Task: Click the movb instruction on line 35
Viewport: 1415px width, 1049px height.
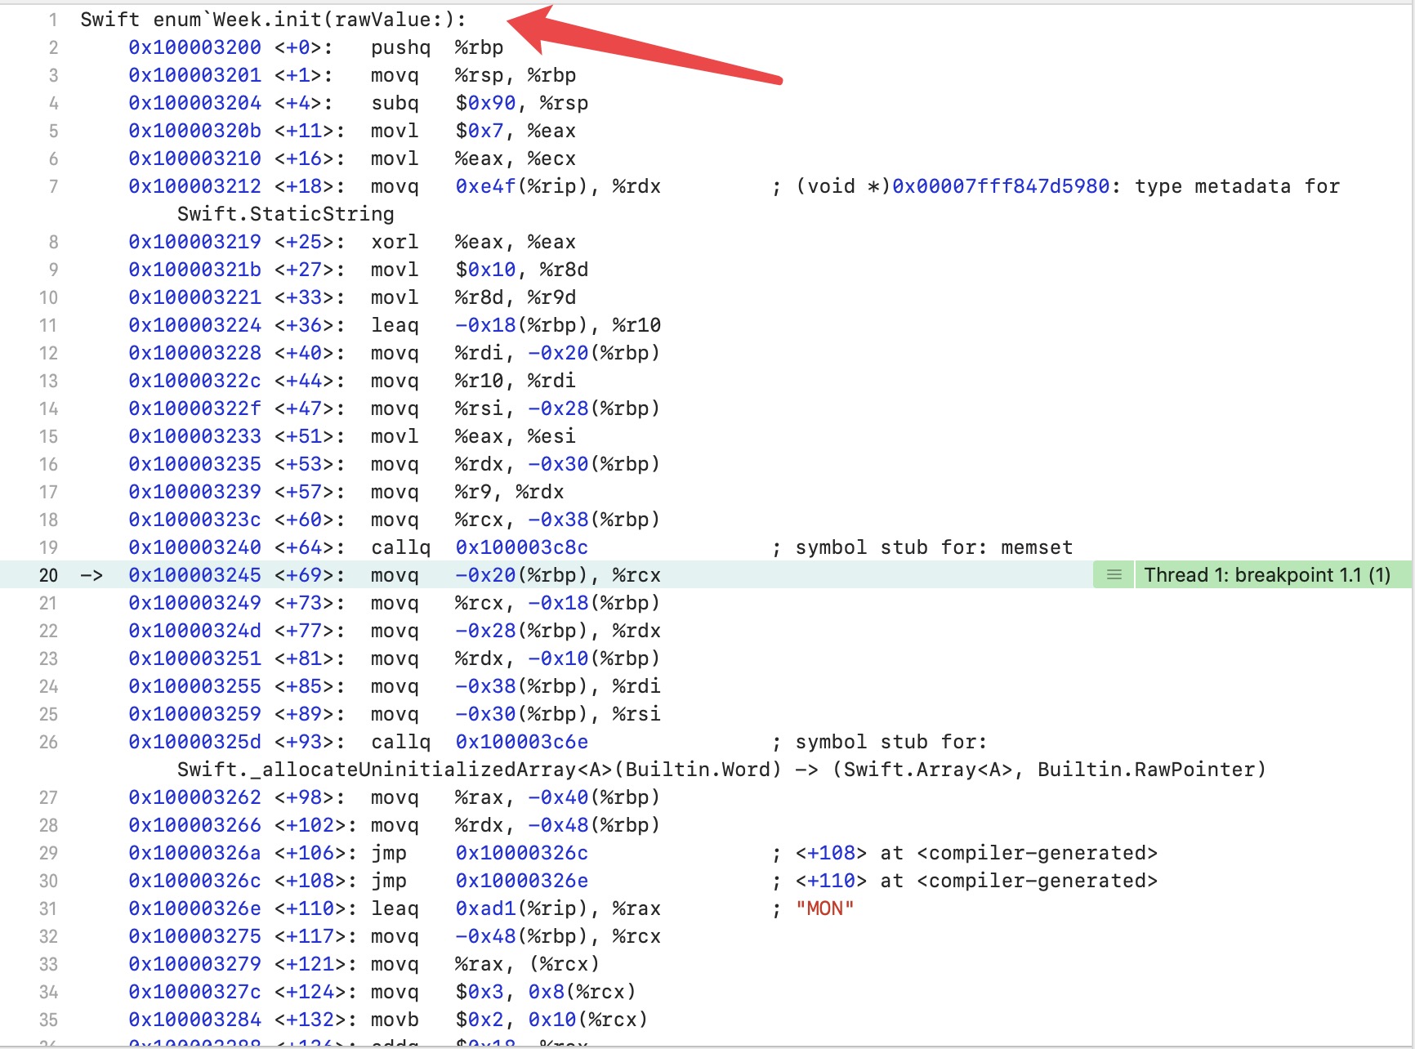Action: 395,1020
